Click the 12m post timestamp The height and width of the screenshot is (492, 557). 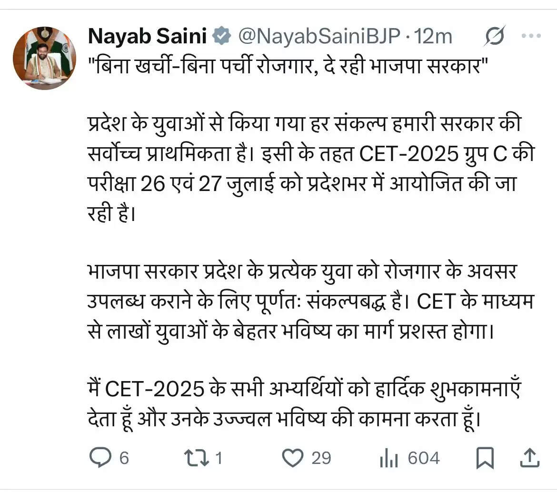tap(433, 37)
